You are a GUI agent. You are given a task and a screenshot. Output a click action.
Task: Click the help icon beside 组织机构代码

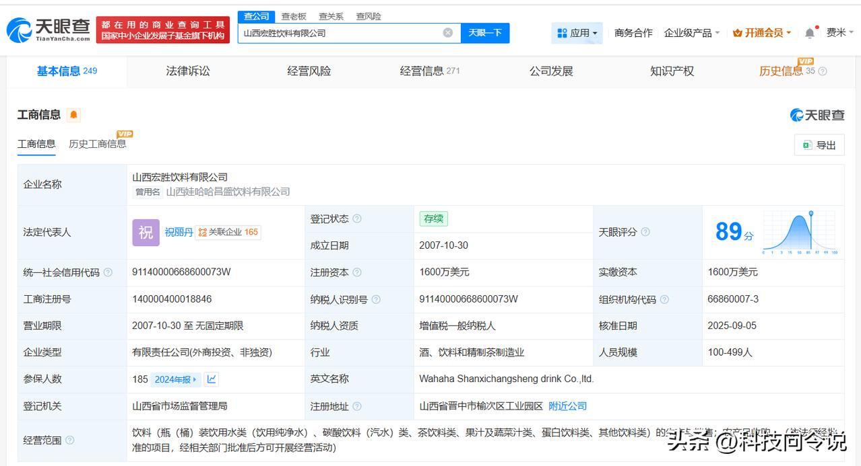(664, 299)
